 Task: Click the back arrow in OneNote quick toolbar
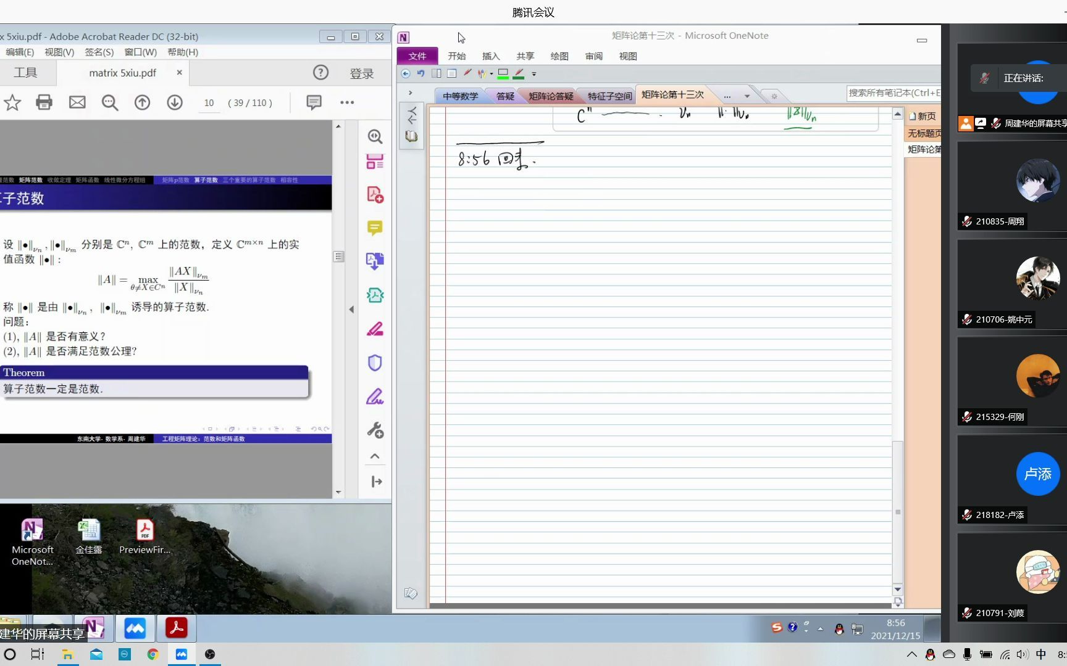(406, 73)
